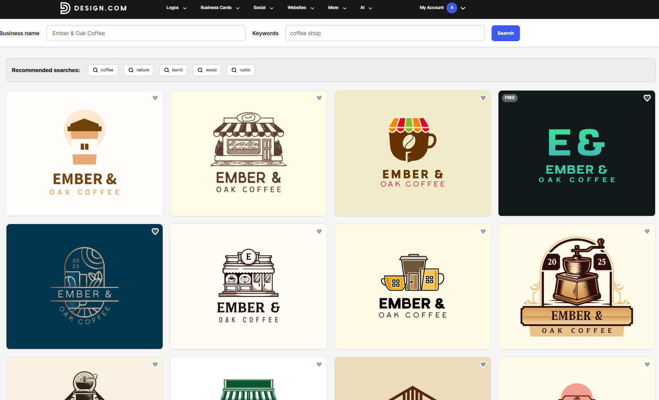Viewport: 659px width, 400px height.
Task: Focus the Business name input field
Action: pyautogui.click(x=146, y=33)
